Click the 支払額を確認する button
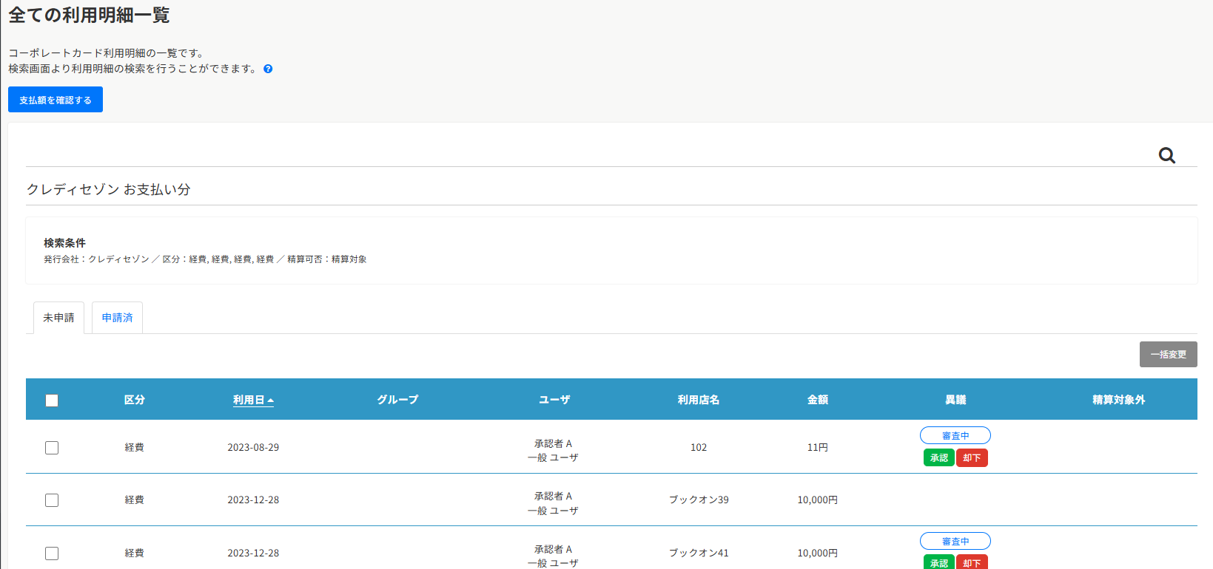 56,100
